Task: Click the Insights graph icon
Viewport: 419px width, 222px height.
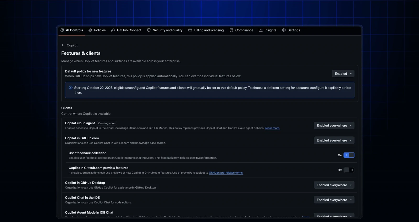Action: pyautogui.click(x=261, y=30)
